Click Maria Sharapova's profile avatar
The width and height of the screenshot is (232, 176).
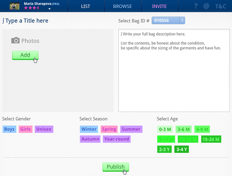coord(14,6)
